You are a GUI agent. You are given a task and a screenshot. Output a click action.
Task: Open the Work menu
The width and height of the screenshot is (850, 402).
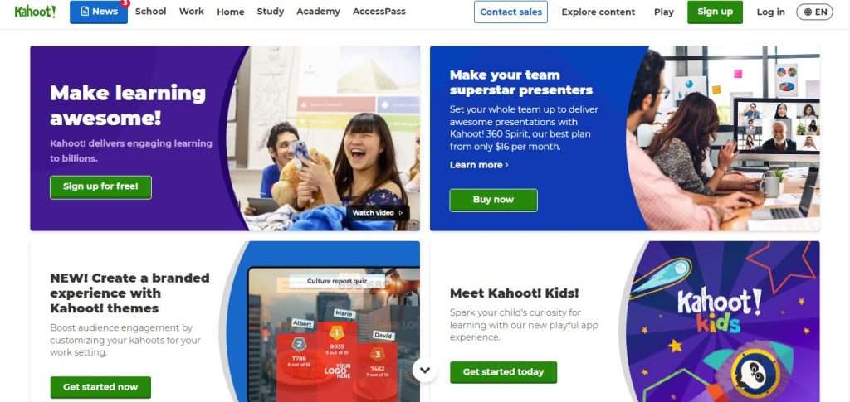192,12
